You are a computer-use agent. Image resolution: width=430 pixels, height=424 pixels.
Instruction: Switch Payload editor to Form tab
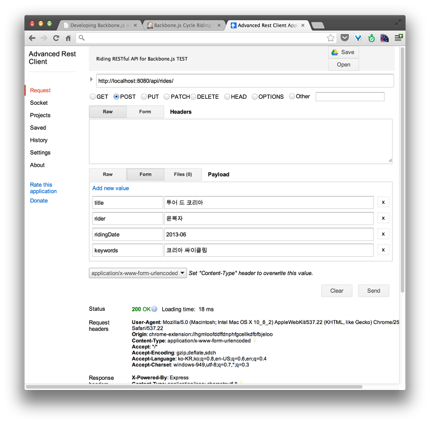click(145, 174)
